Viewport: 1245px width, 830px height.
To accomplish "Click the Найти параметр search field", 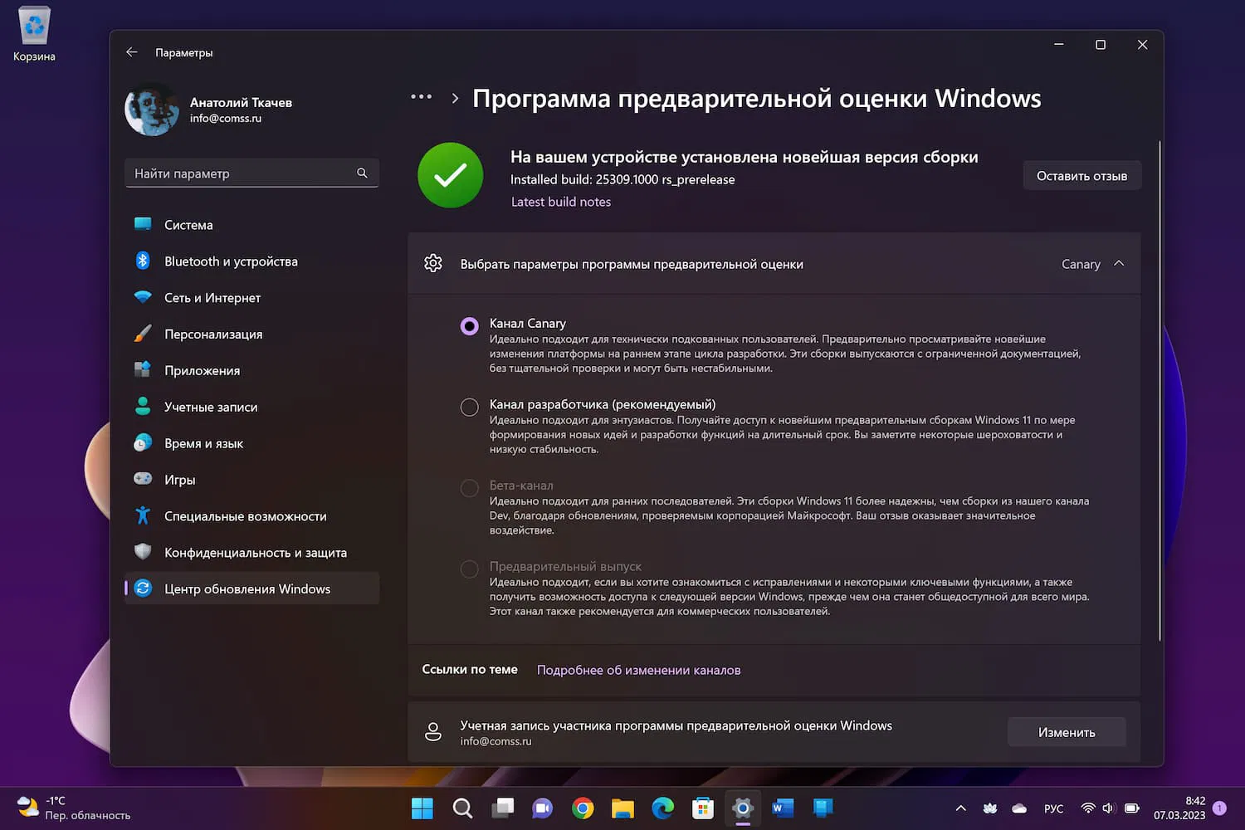I will click(x=251, y=173).
